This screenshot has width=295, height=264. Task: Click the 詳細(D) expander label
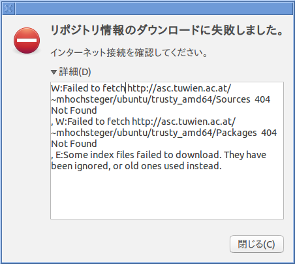click(x=75, y=72)
